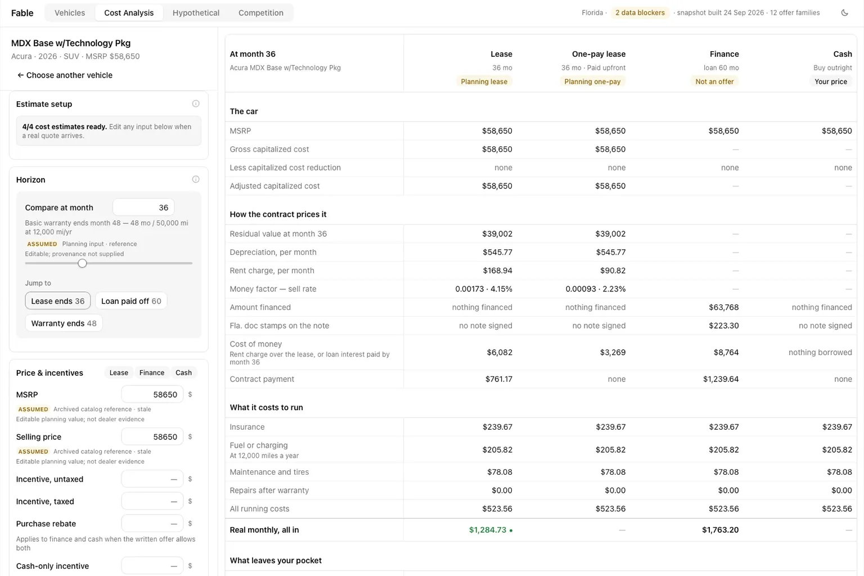Open the Estimate setup info icon
The width and height of the screenshot is (864, 576).
[x=196, y=103]
